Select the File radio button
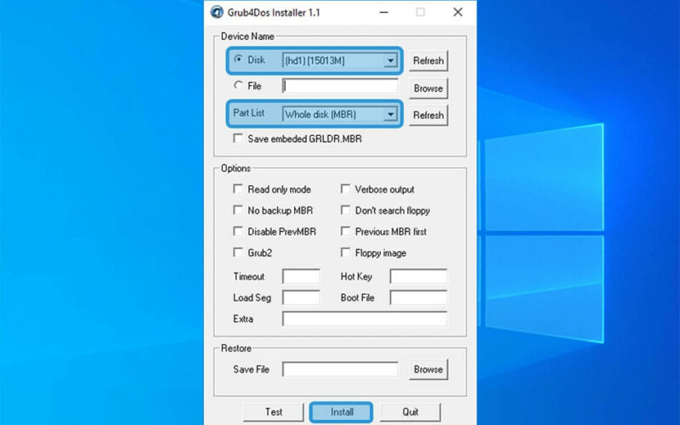Viewport: 680px width, 425px height. click(238, 85)
